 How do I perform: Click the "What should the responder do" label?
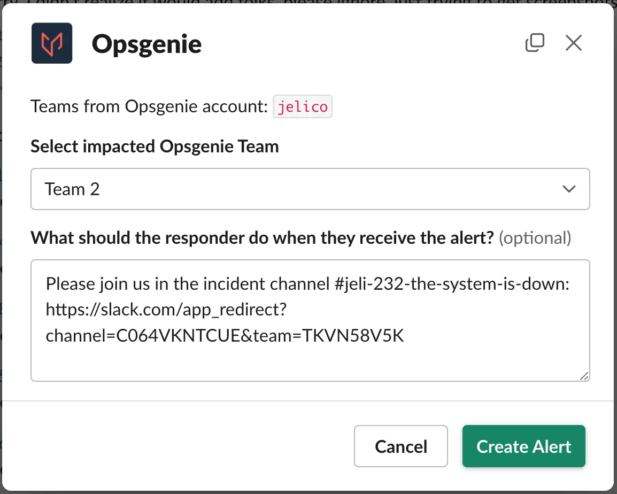click(262, 238)
